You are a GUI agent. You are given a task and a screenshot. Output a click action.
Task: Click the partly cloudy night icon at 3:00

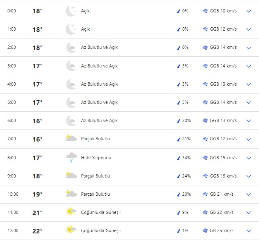point(71,66)
